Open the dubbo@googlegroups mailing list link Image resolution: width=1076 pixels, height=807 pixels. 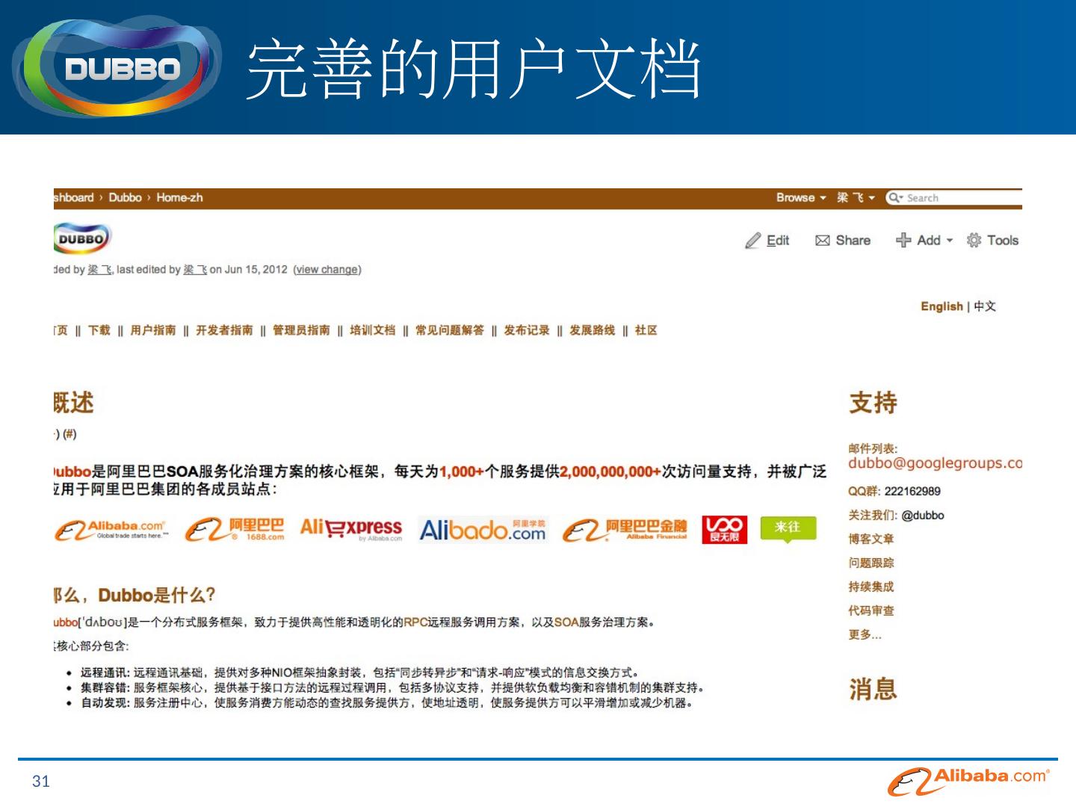[x=935, y=463]
